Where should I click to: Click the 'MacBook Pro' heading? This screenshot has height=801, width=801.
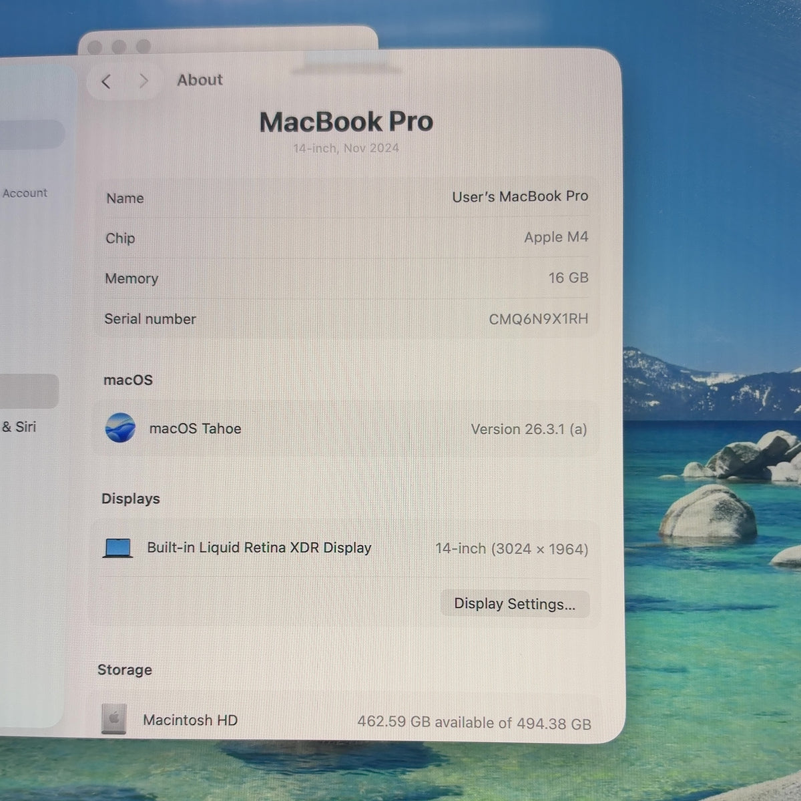pos(346,122)
